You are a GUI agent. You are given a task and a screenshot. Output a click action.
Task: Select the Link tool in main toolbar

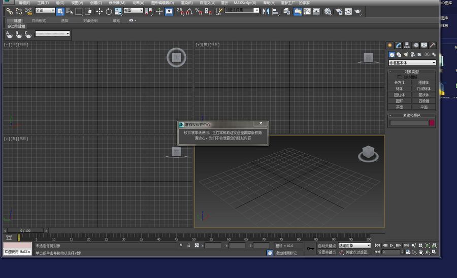tap(9, 11)
